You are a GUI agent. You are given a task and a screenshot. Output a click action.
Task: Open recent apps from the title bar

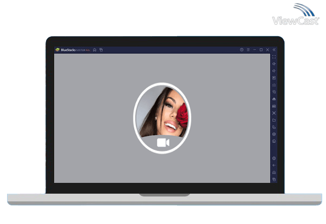pos(101,50)
